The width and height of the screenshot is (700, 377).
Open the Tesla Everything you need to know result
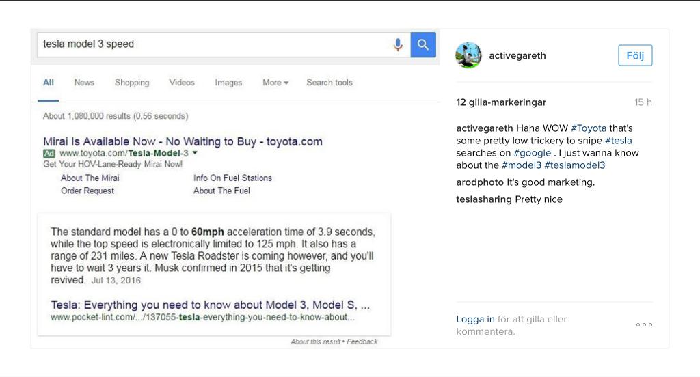point(211,305)
